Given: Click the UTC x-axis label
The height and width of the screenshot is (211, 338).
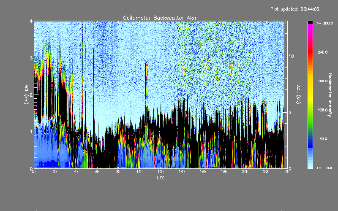Looking at the screenshot, I should point(161,178).
